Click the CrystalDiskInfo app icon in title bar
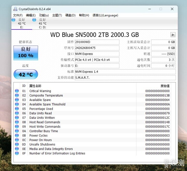 pyautogui.click(x=15, y=9)
